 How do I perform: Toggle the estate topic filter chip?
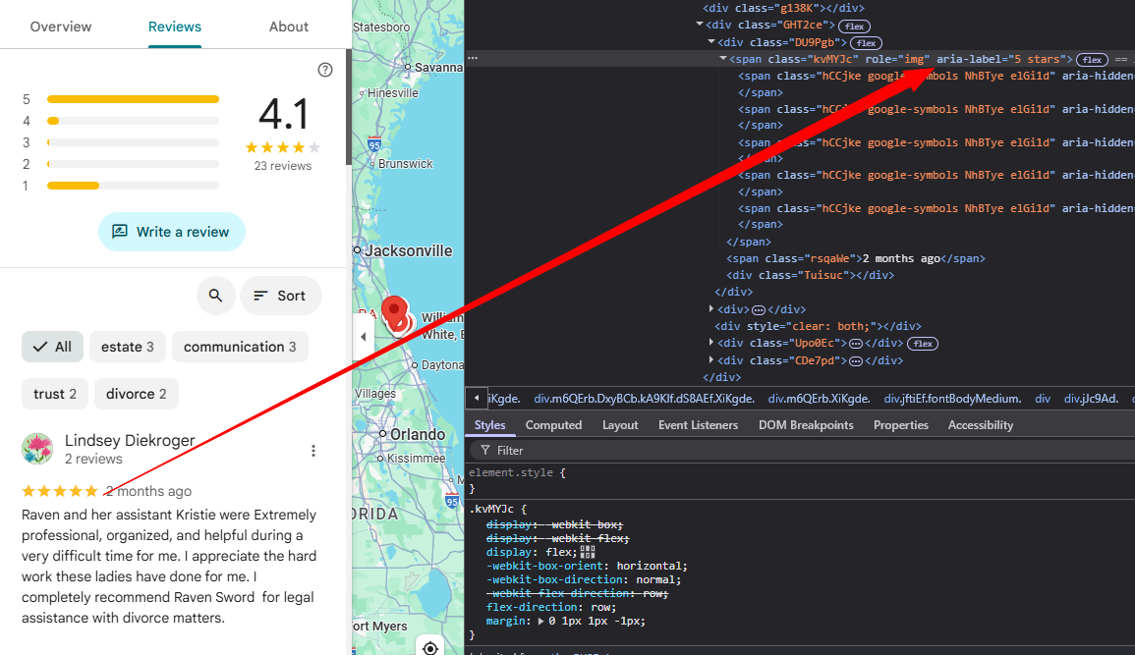(x=128, y=347)
